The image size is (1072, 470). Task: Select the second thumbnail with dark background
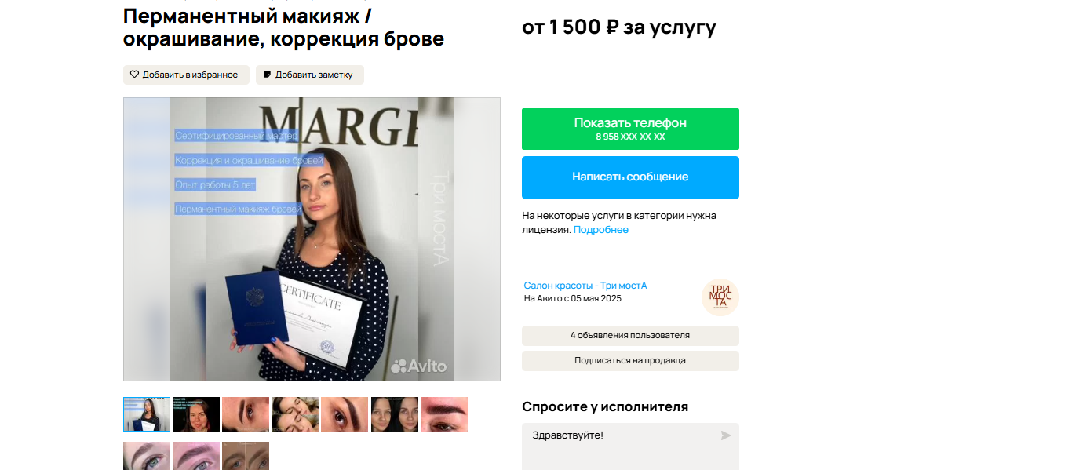pos(196,414)
